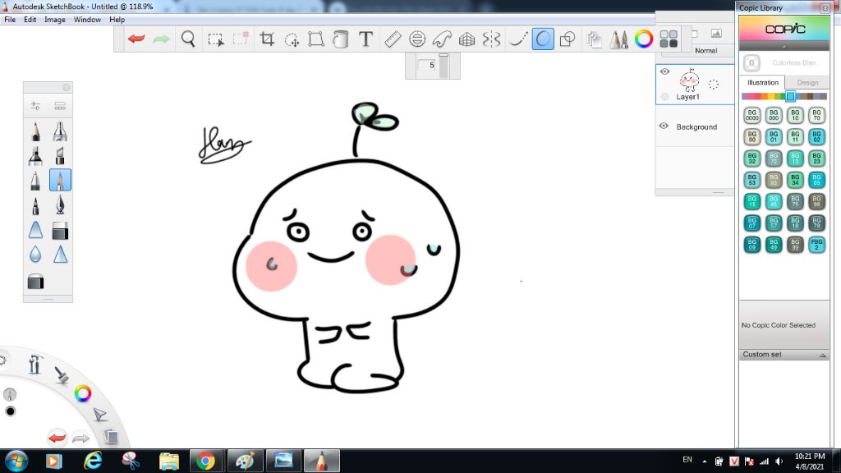Image resolution: width=841 pixels, height=473 pixels.
Task: Turn on the Perspective guides tool
Action: (x=466, y=39)
